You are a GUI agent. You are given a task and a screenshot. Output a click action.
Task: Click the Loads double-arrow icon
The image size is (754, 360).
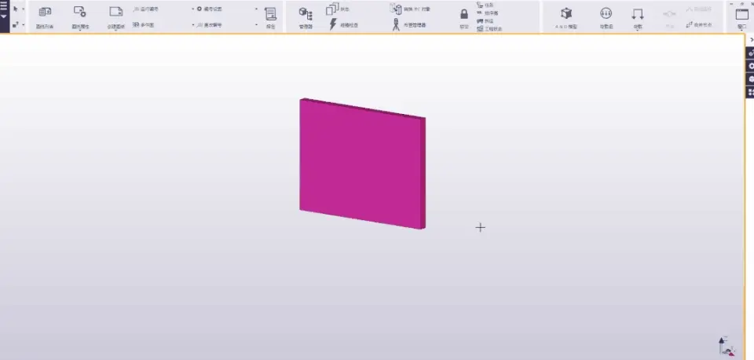[x=638, y=14]
